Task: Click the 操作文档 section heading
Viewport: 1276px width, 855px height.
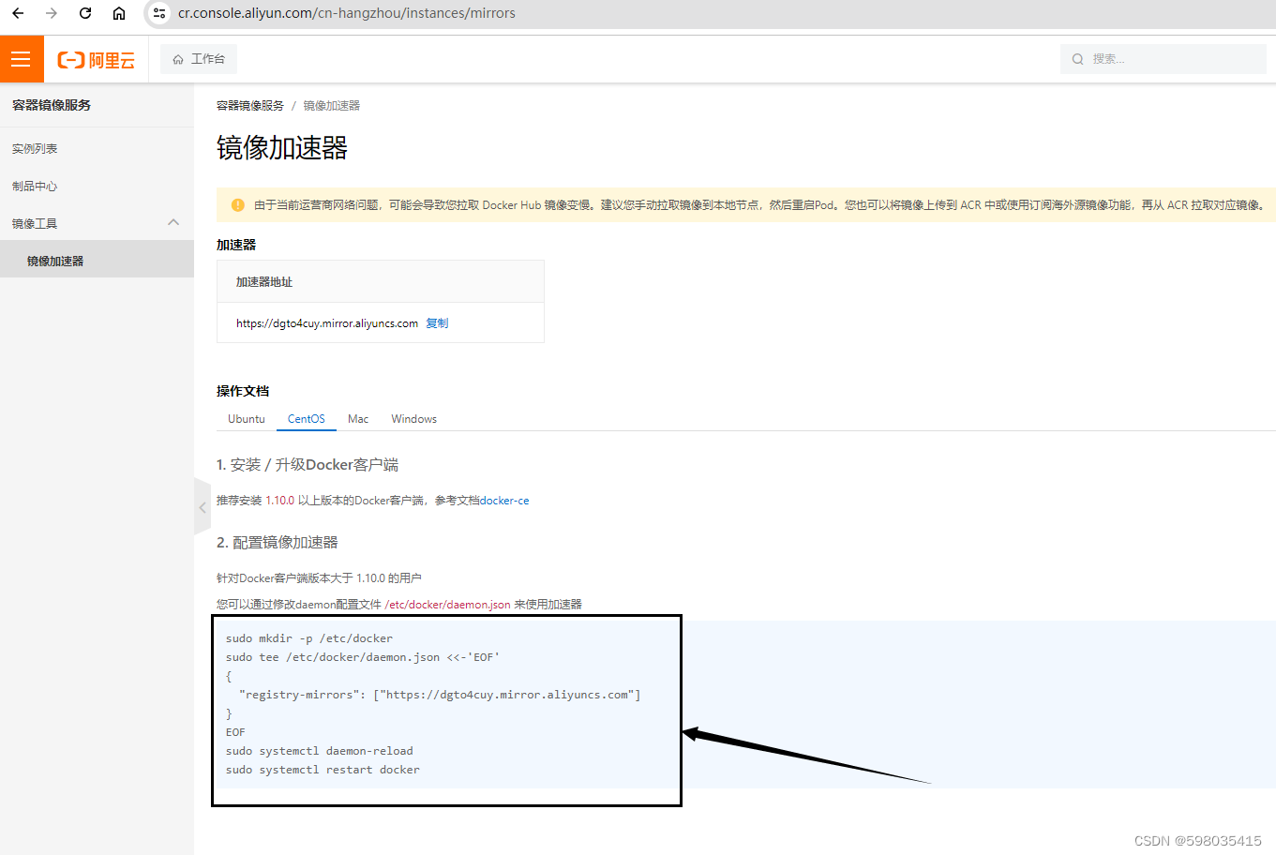Action: click(243, 391)
